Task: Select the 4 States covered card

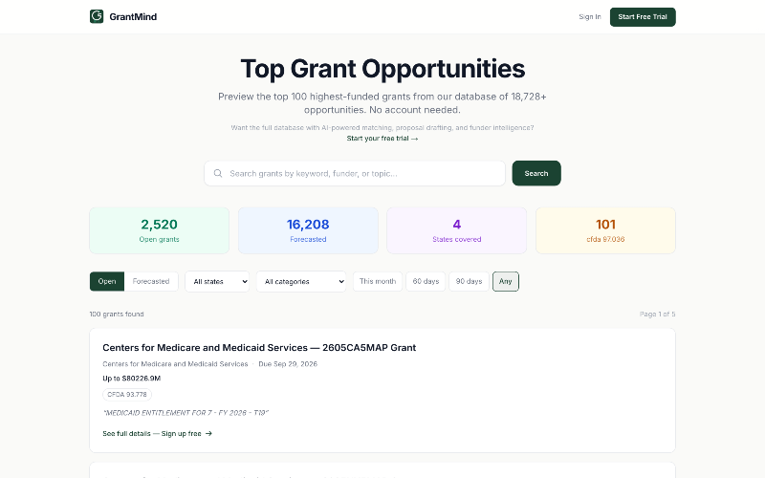Action: pyautogui.click(x=457, y=230)
